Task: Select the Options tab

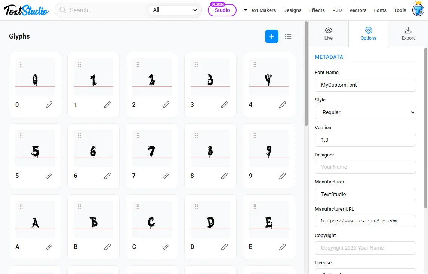Action: coord(368,34)
